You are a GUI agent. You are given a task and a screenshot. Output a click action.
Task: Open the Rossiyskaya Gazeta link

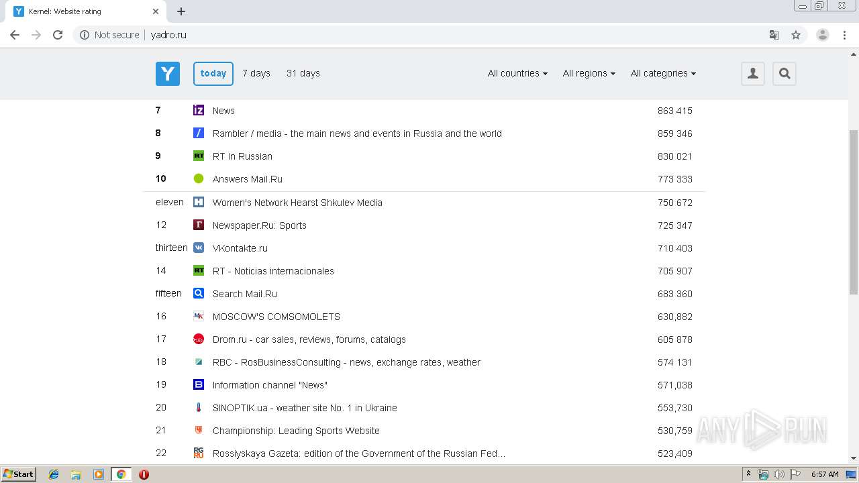(359, 453)
